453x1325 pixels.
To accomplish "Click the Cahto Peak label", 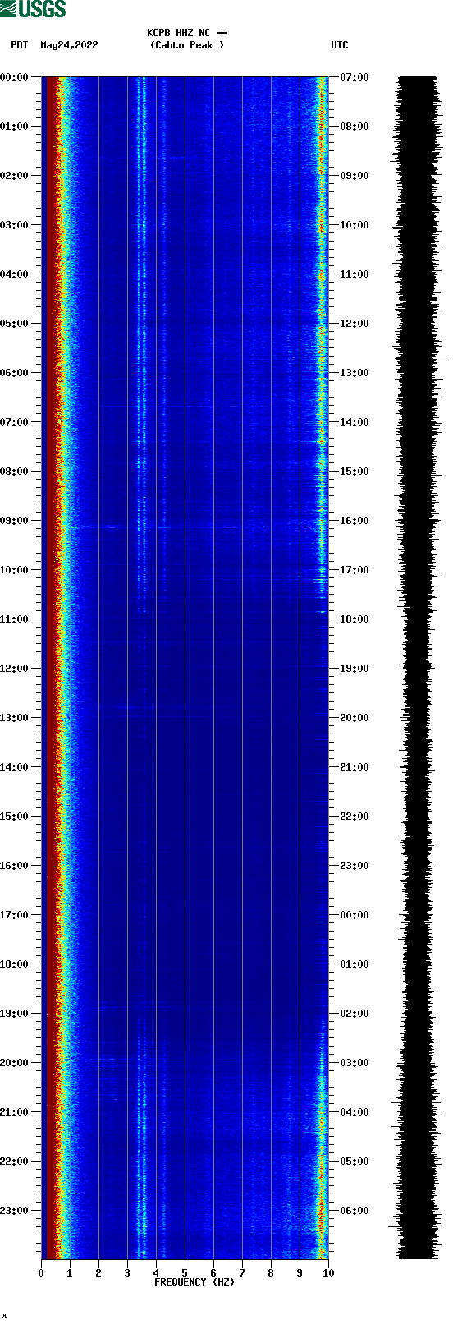I will pyautogui.click(x=187, y=45).
